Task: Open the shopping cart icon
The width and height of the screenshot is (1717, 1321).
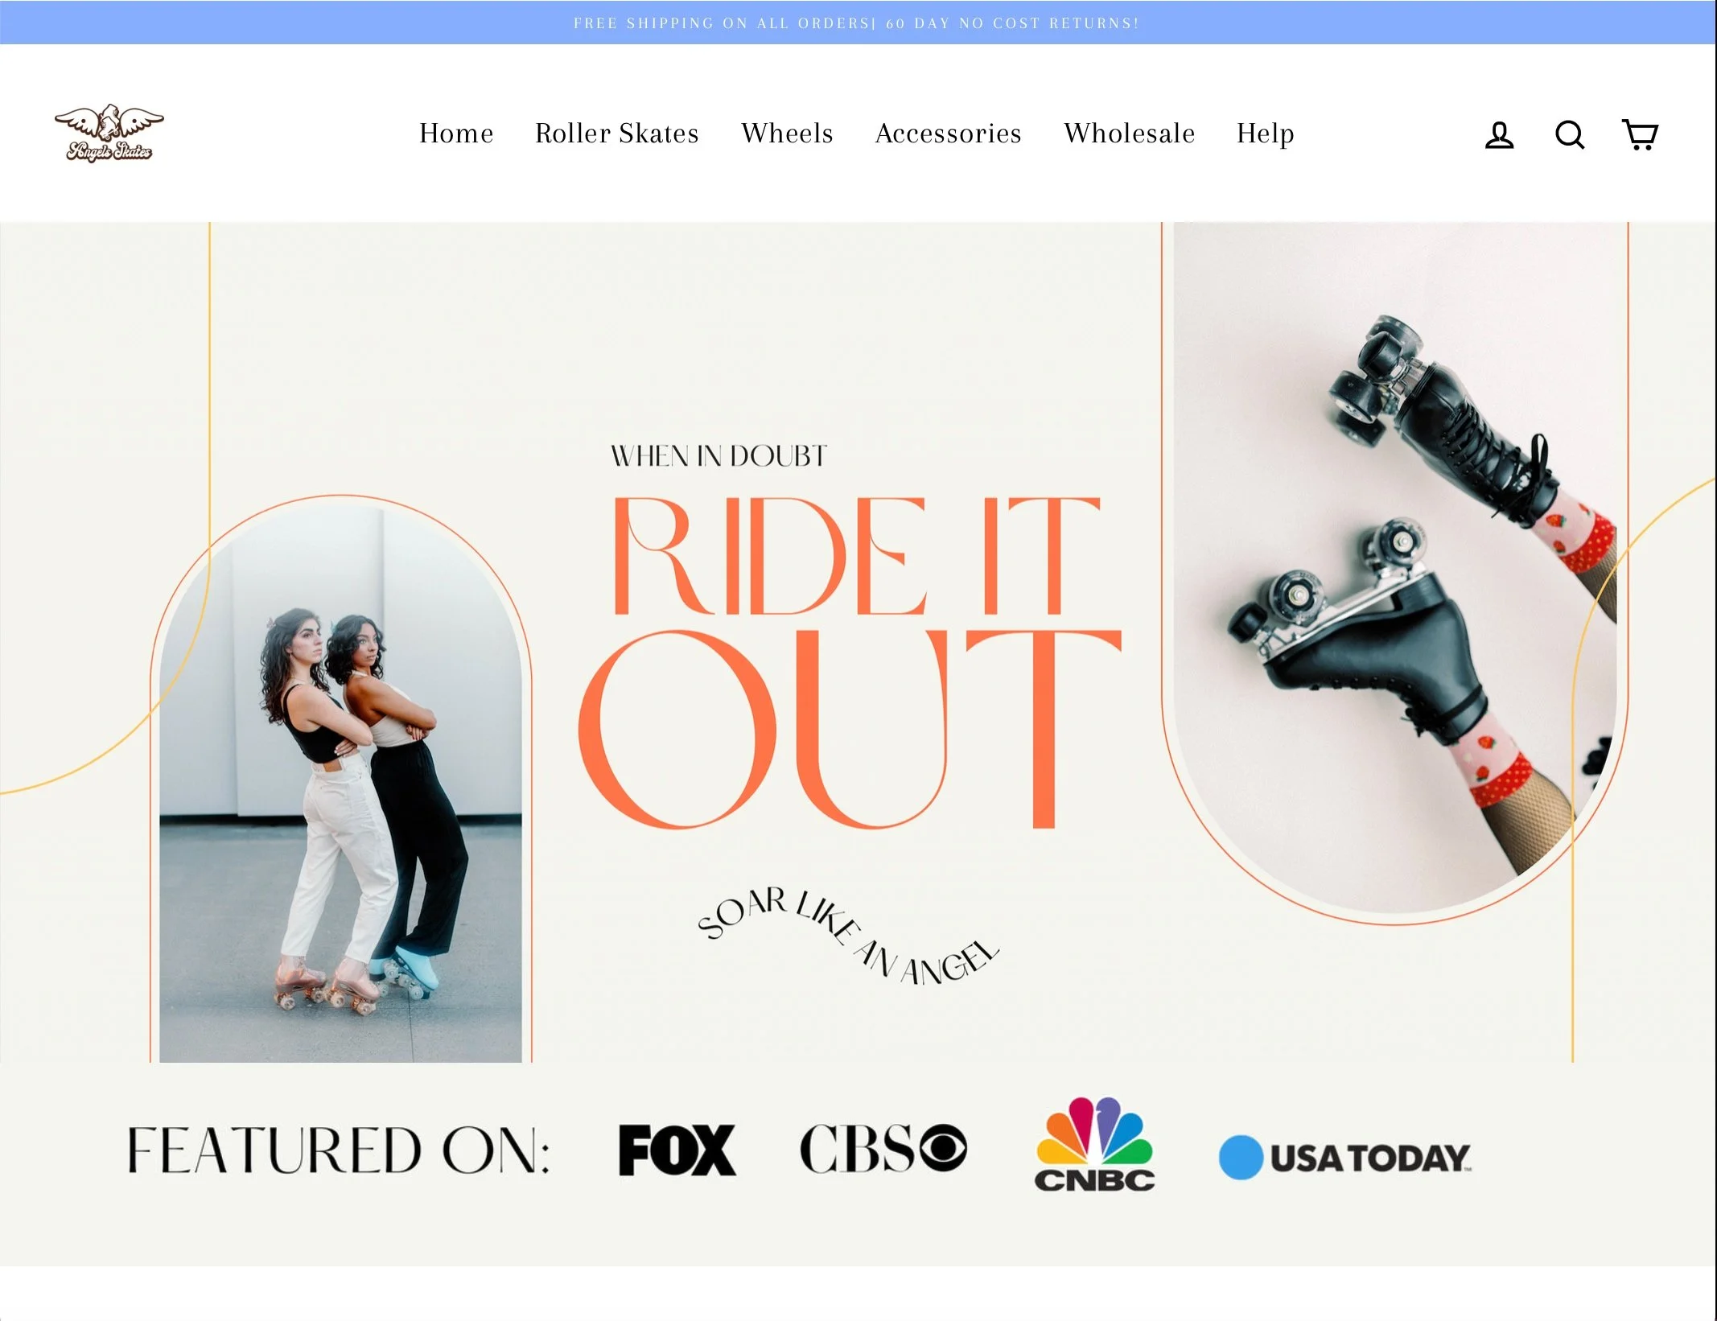Action: click(1640, 134)
